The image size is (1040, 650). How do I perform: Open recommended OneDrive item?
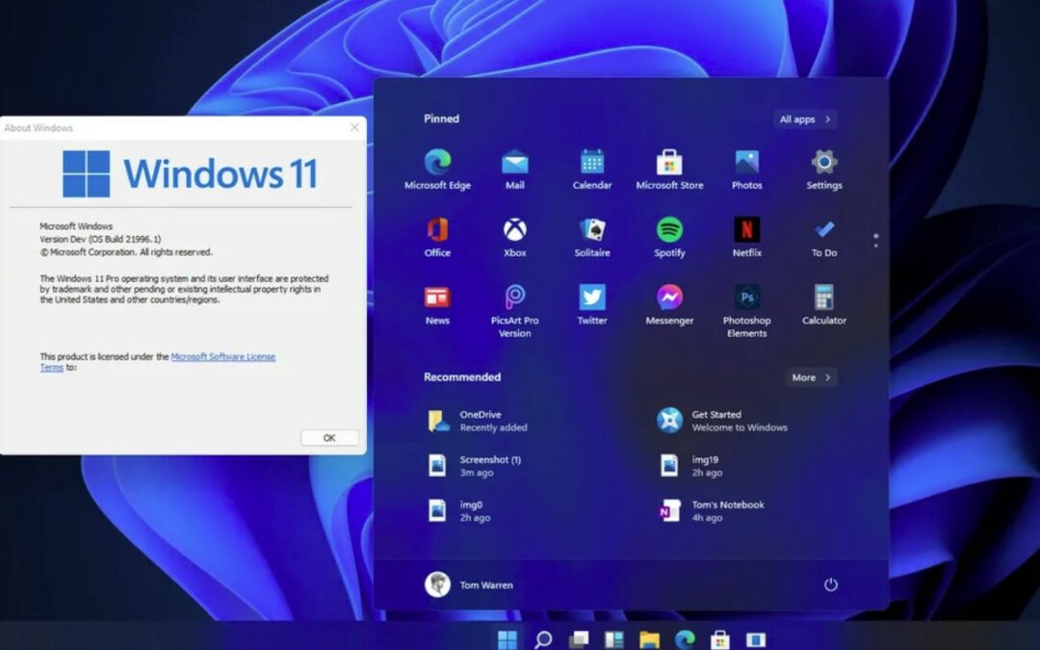point(477,421)
